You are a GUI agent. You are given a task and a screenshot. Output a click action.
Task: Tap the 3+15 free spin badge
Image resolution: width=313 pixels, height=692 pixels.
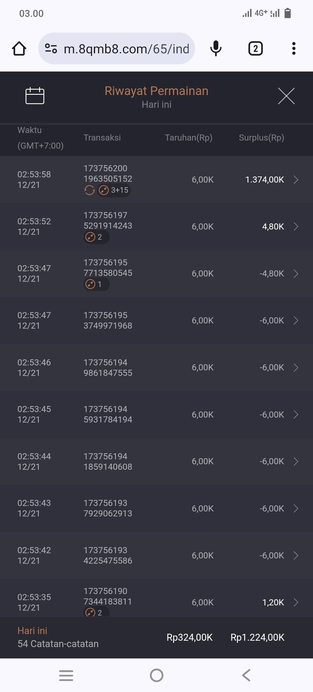coord(114,190)
